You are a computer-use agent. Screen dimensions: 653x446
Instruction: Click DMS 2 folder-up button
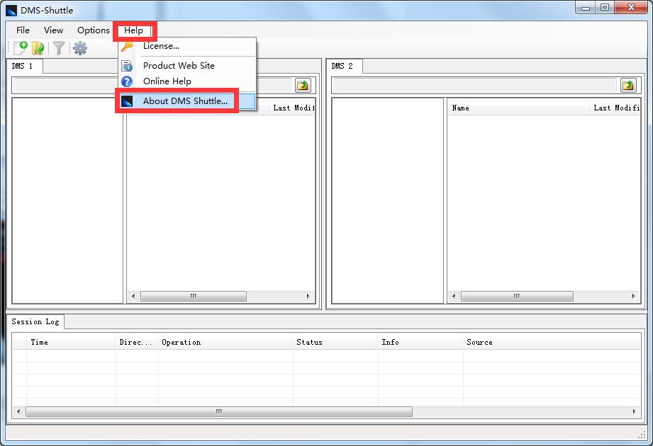coord(628,85)
